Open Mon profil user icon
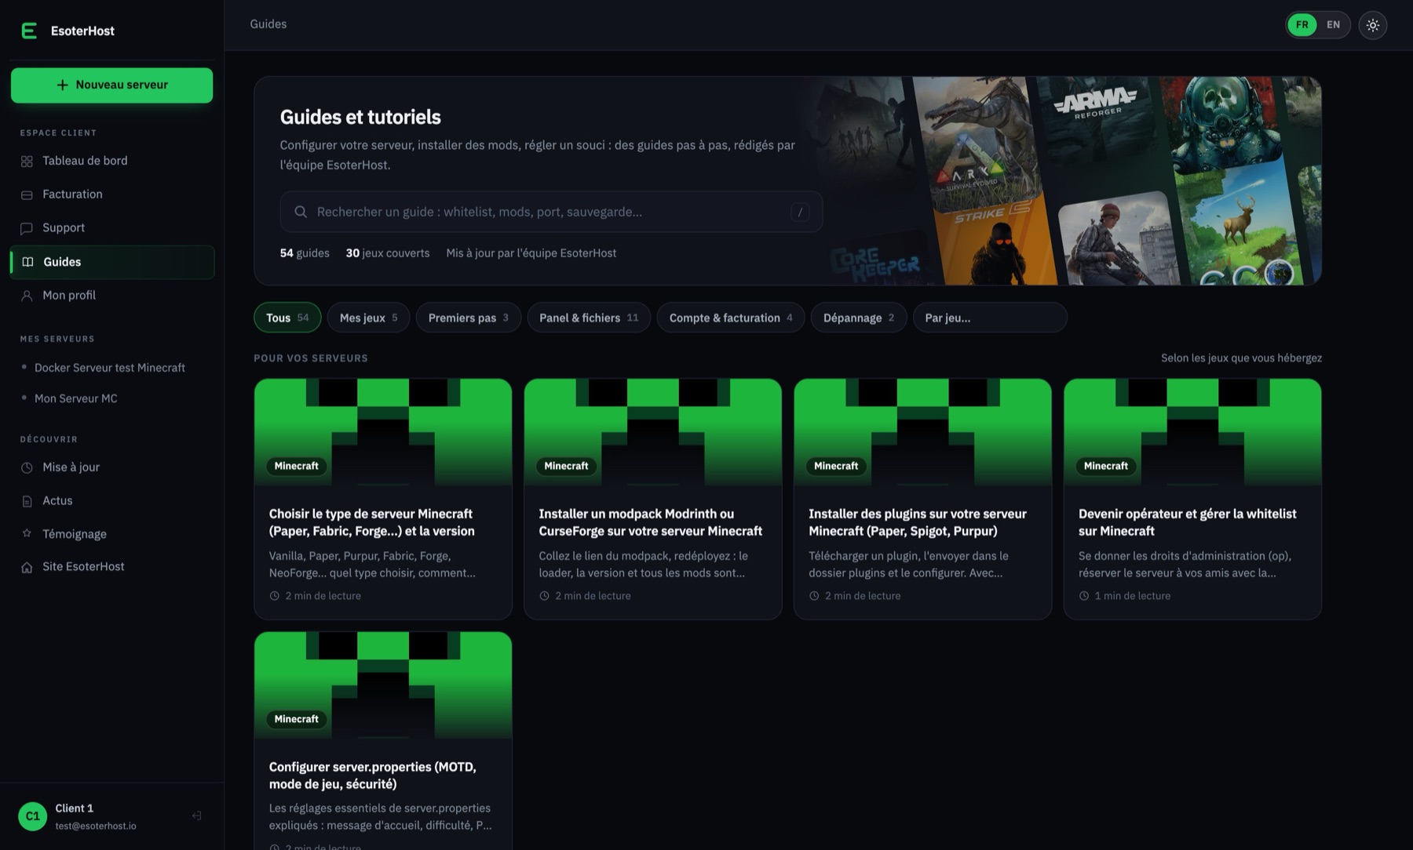 pos(27,296)
